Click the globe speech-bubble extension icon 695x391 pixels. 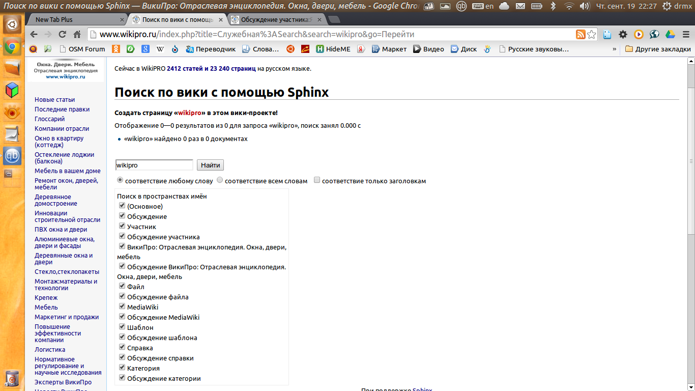(x=654, y=35)
